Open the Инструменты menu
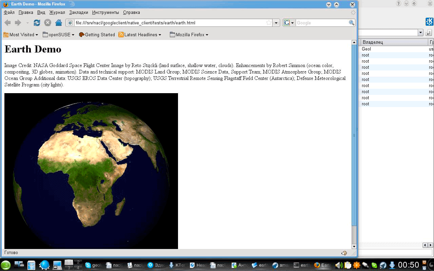434x271 pixels. click(105, 13)
